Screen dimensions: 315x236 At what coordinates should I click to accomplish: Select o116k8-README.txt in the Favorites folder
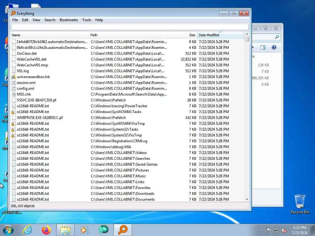click(x=33, y=188)
